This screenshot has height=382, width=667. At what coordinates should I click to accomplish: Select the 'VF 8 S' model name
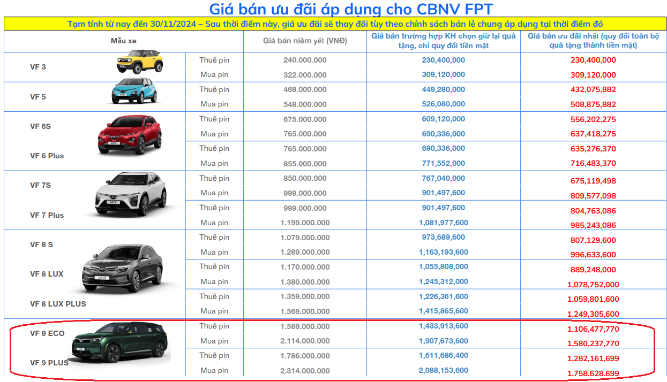coord(41,245)
